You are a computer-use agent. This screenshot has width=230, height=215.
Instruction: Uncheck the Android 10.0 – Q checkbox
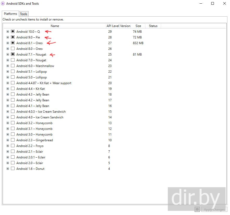[13, 31]
